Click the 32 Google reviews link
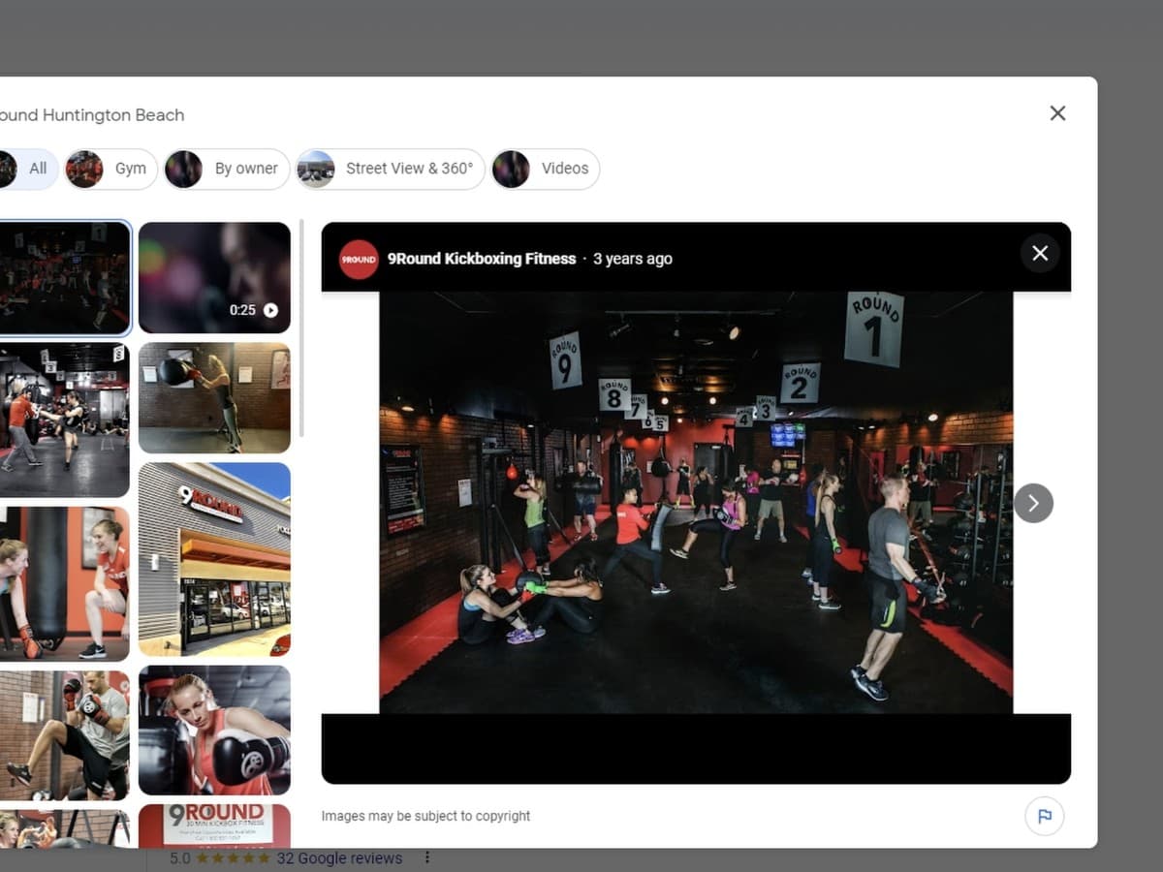The width and height of the screenshot is (1163, 872). click(x=339, y=858)
